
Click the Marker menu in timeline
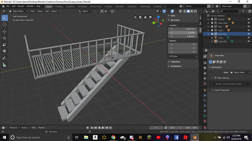click(x=42, y=128)
